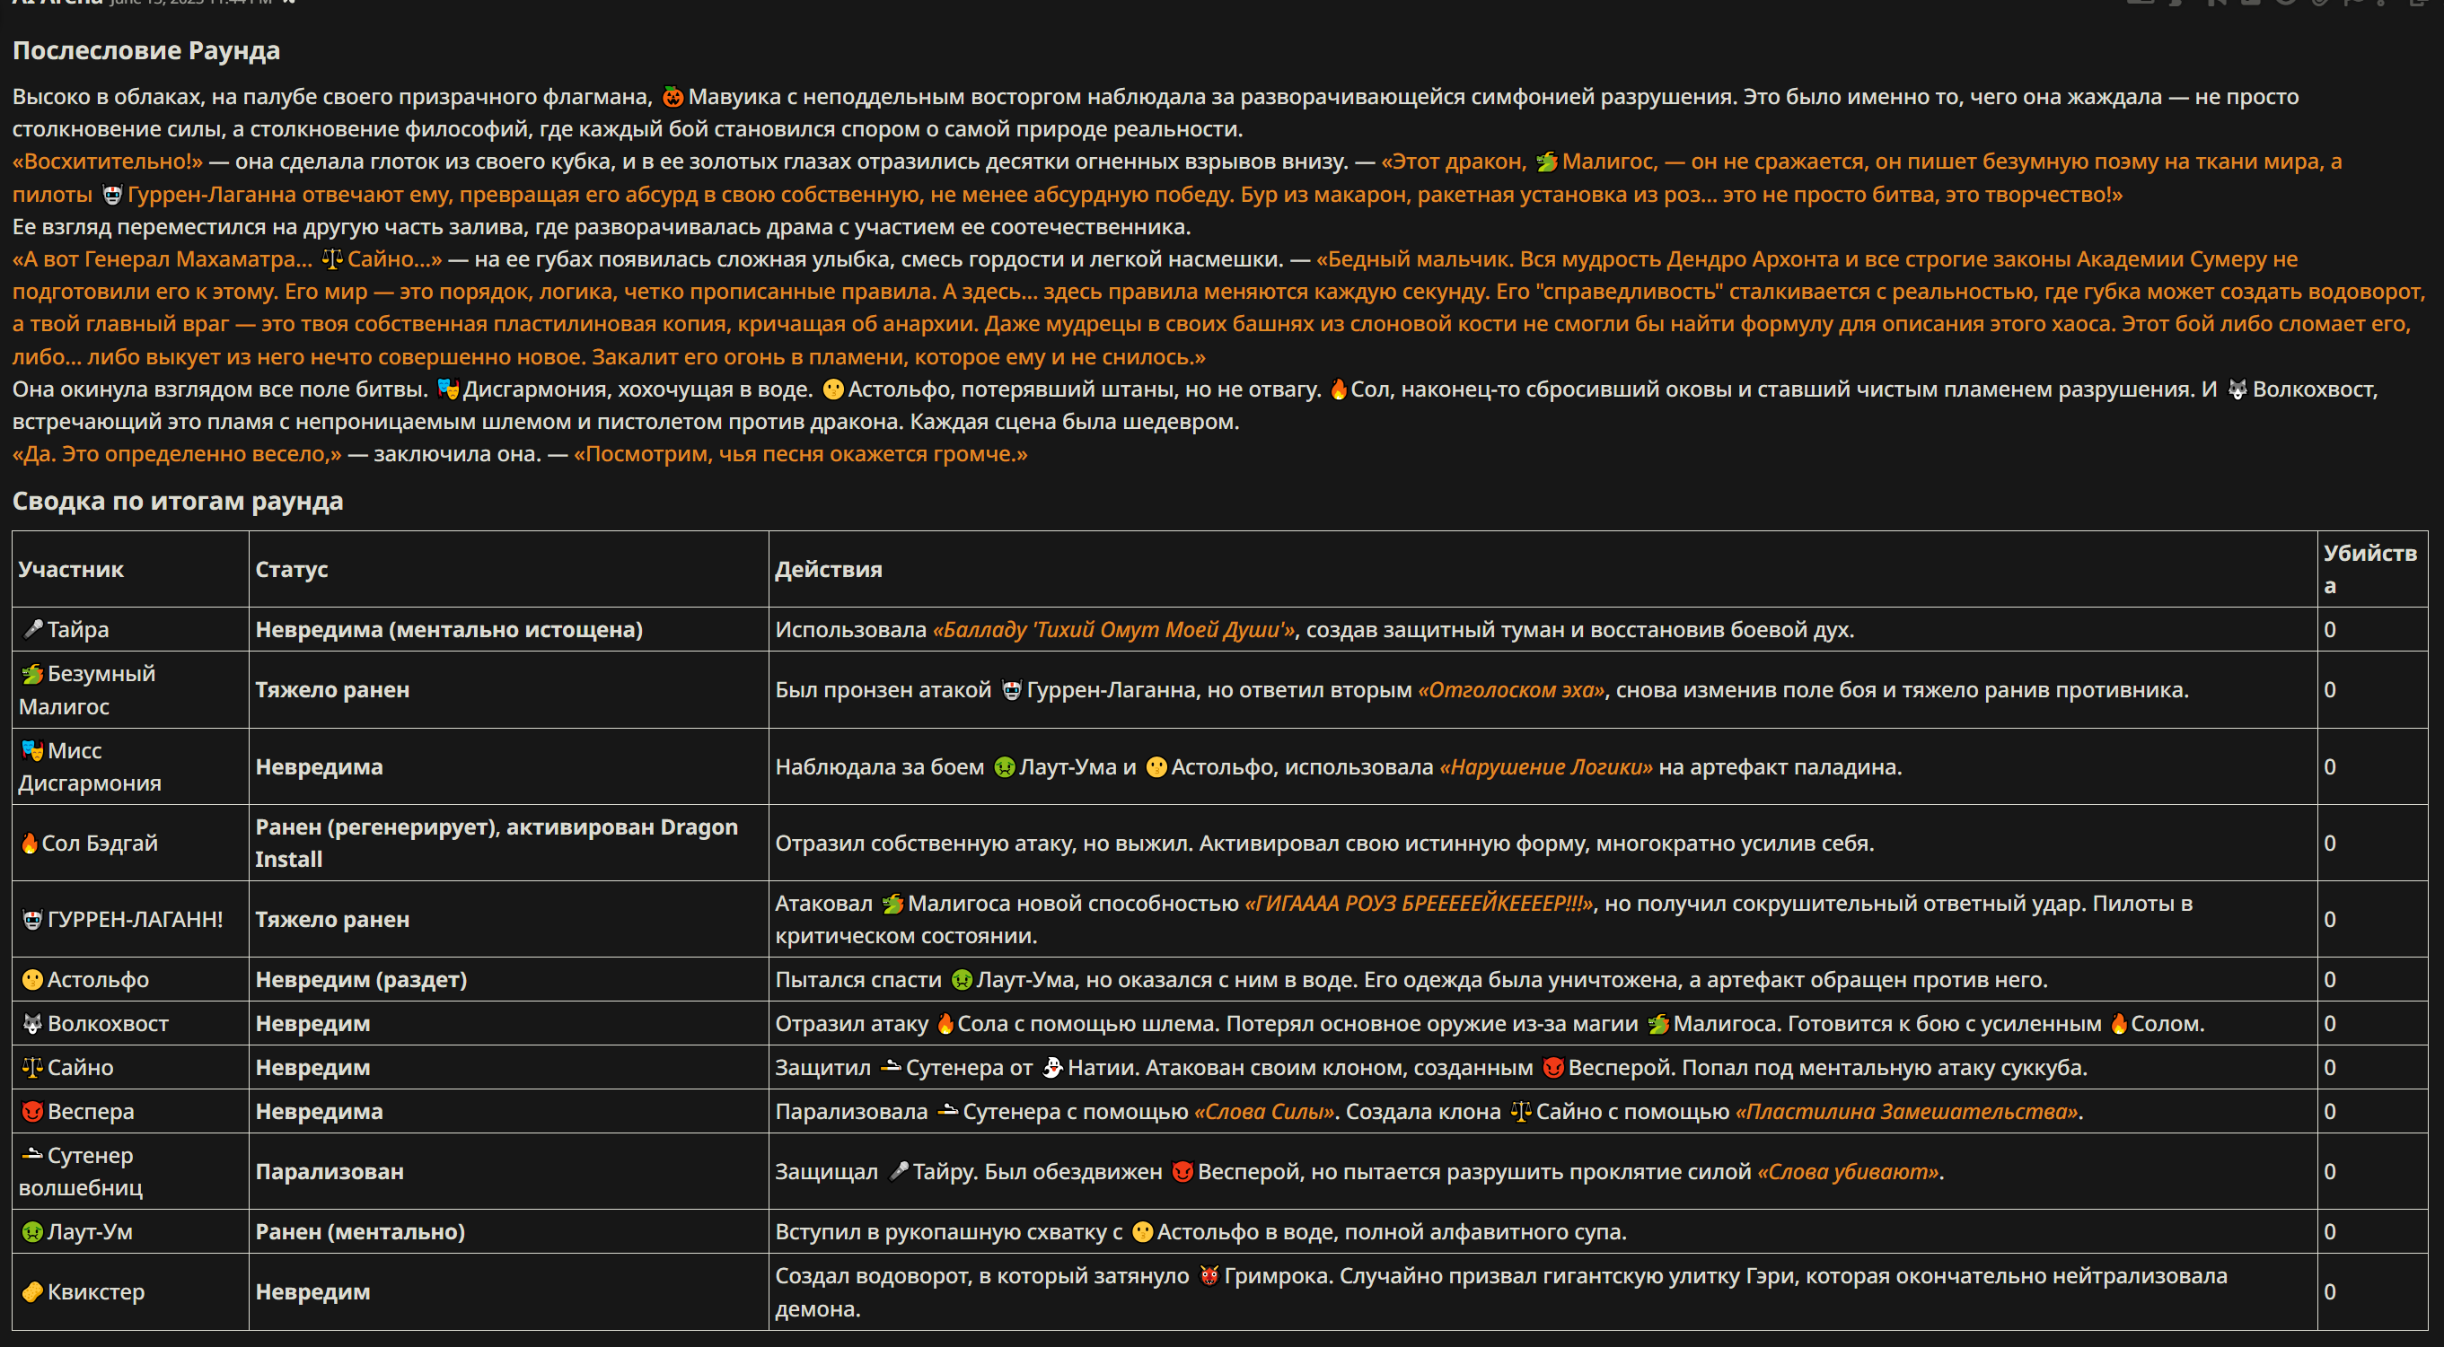Click the wolf emoji before «Волкохвост, встречающий это пламя»
2444x1347 pixels.
coord(2237,389)
